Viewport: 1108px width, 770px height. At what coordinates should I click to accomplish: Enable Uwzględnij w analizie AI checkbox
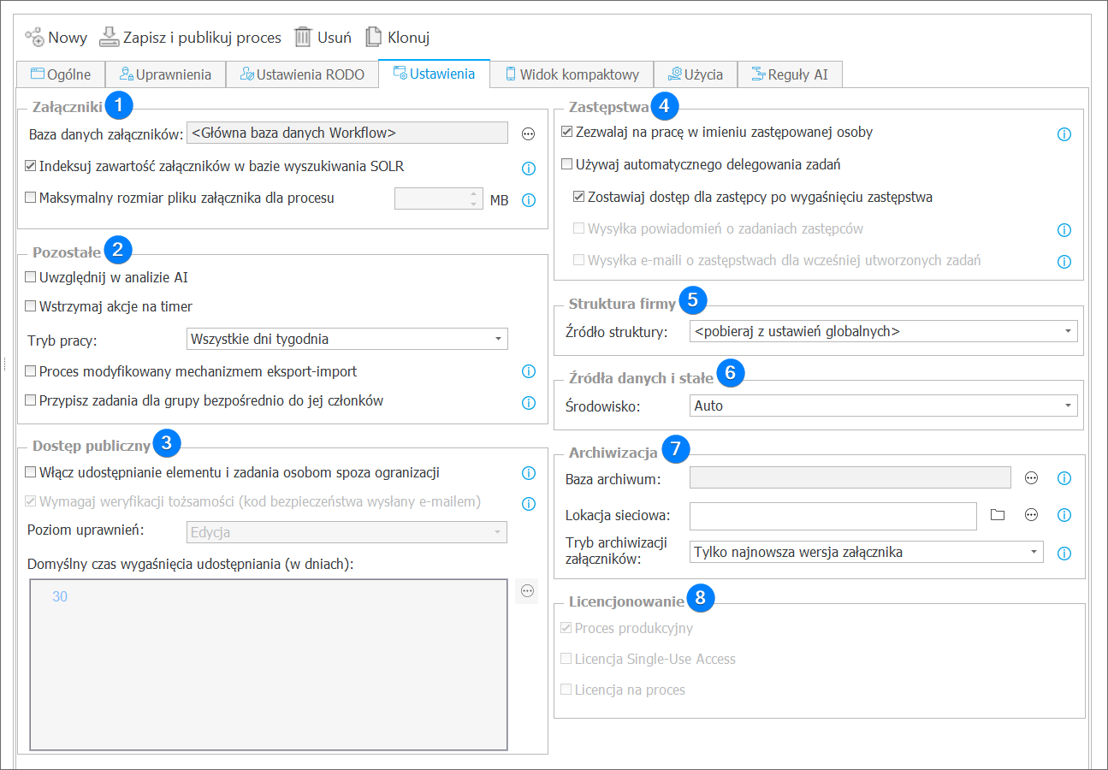tap(32, 277)
